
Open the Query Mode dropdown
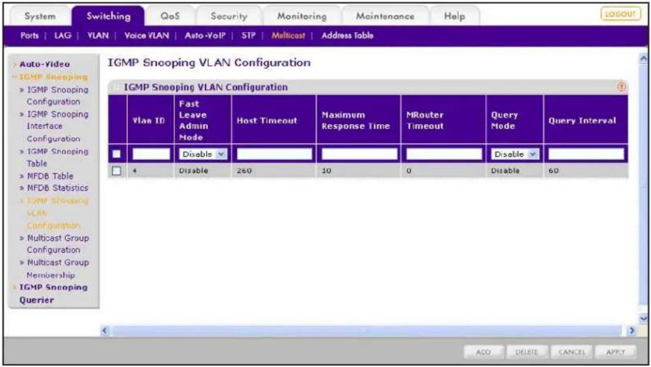pyautogui.click(x=514, y=154)
